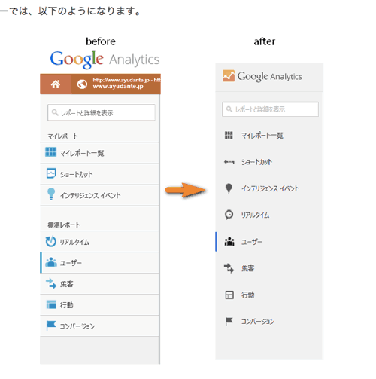Click the 標準レポート section header

click(x=64, y=225)
